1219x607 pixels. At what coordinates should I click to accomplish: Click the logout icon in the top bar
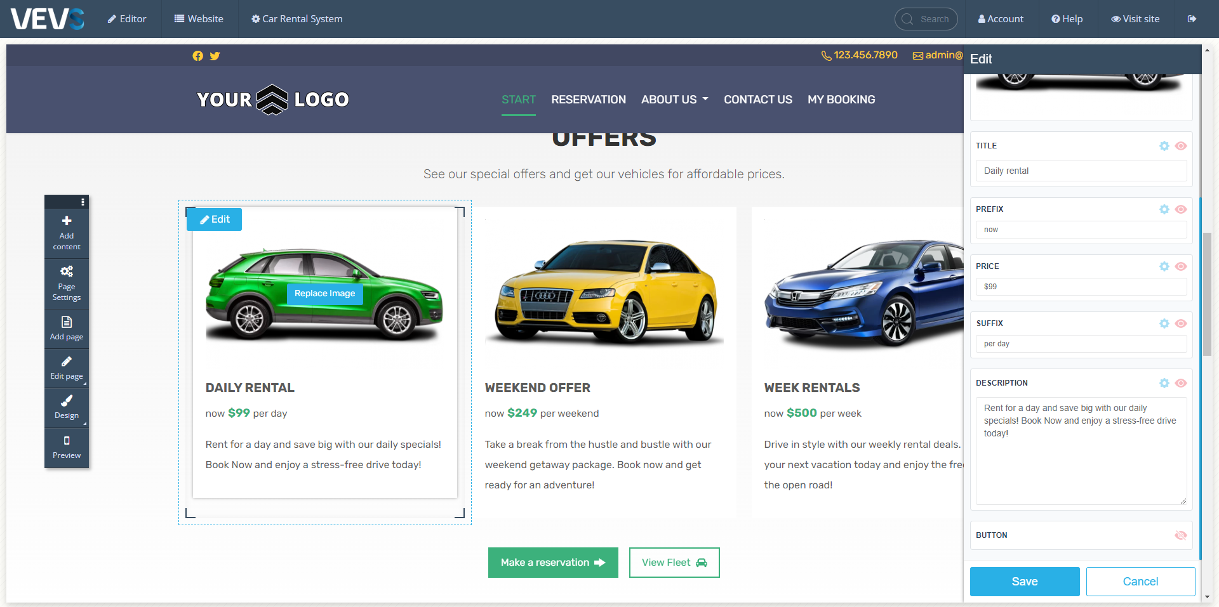click(1193, 18)
